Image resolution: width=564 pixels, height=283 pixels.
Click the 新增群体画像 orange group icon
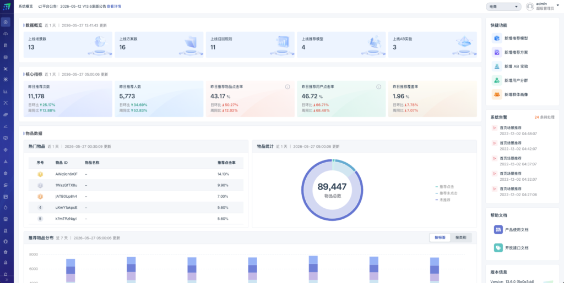(x=497, y=95)
